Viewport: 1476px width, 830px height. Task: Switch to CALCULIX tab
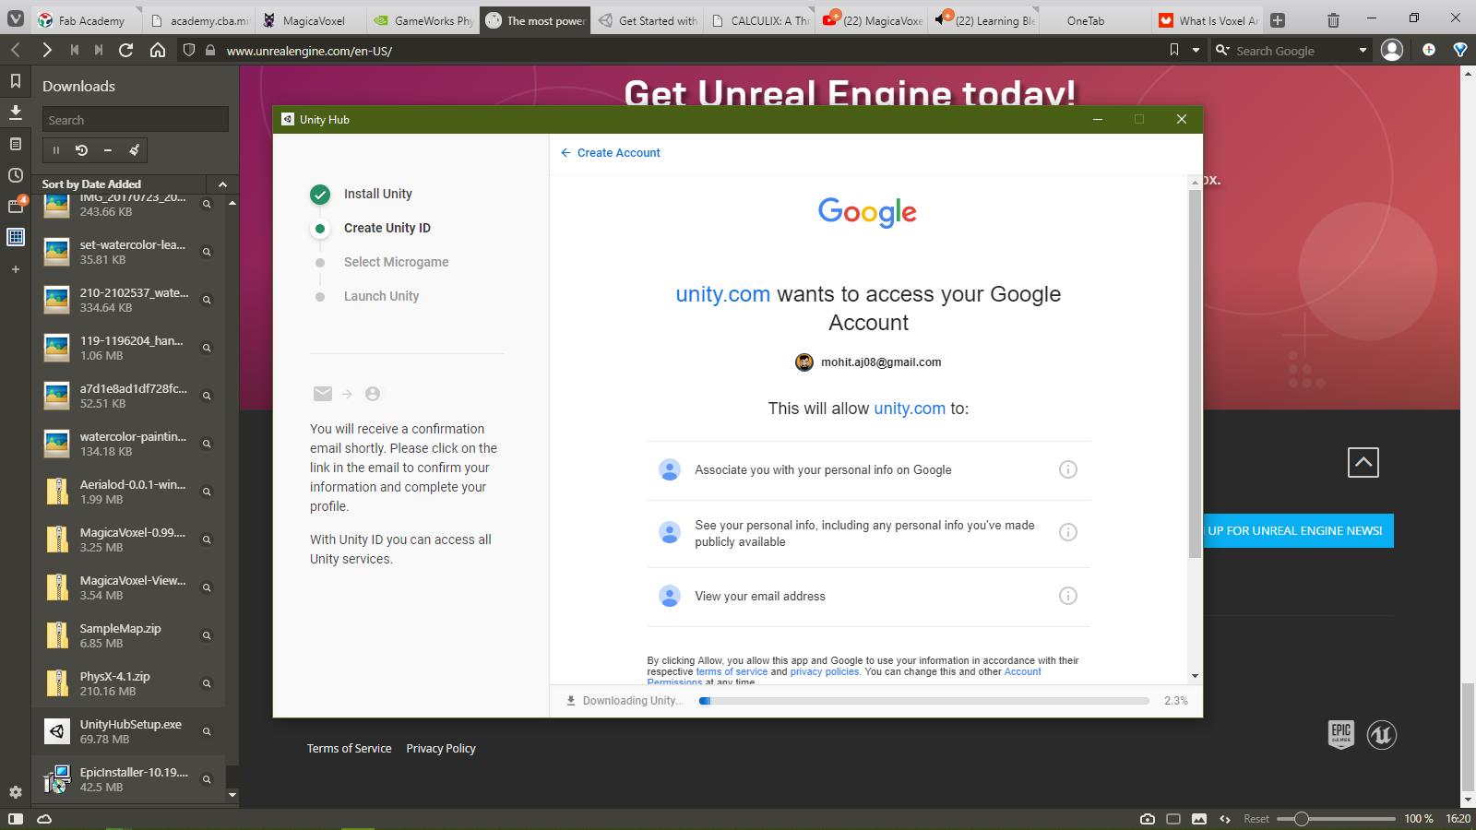coord(761,20)
